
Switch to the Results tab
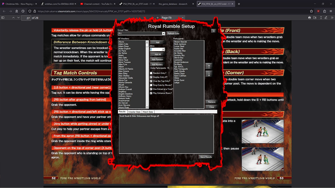point(122,112)
